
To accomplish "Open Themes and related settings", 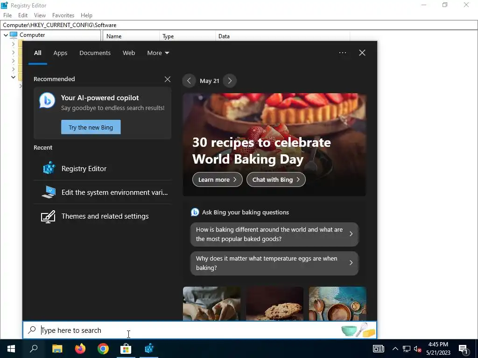I will click(102, 216).
